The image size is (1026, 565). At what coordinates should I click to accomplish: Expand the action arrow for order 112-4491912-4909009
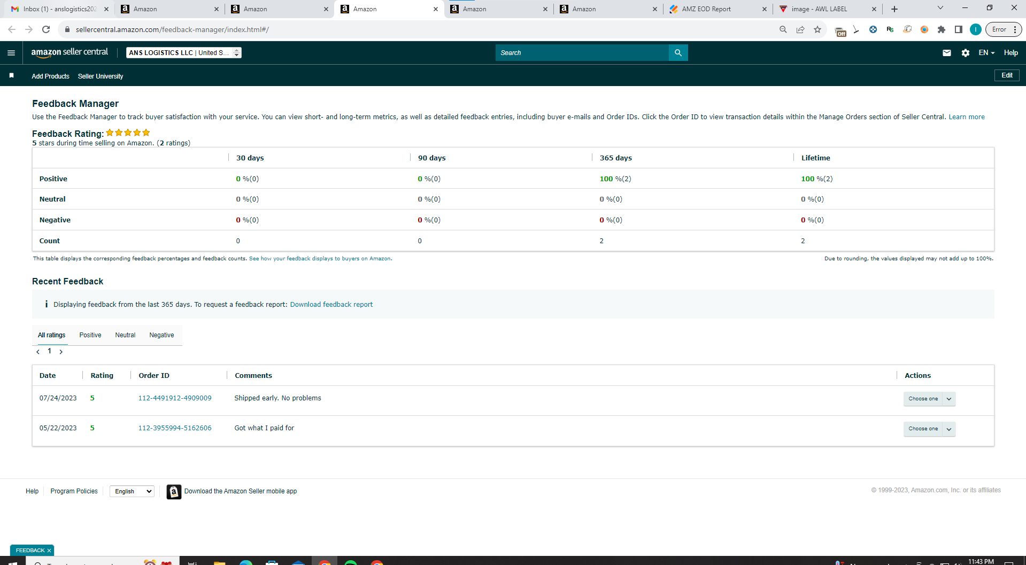[x=949, y=399]
